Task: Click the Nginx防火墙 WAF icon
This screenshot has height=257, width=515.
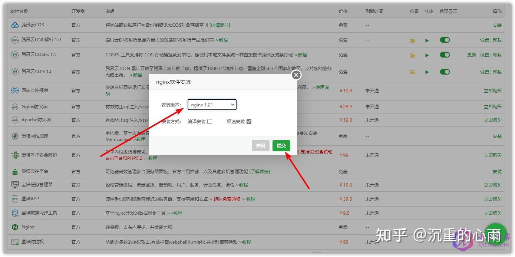Action: tap(15, 107)
